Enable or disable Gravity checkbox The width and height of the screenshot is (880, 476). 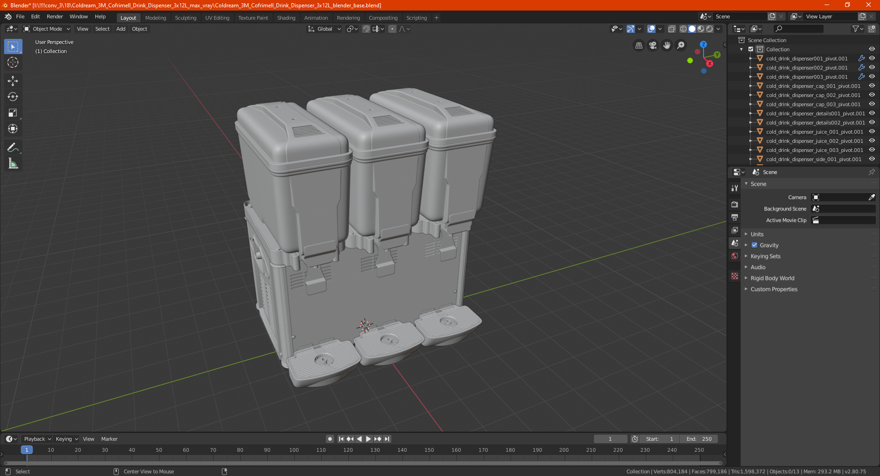(x=754, y=245)
